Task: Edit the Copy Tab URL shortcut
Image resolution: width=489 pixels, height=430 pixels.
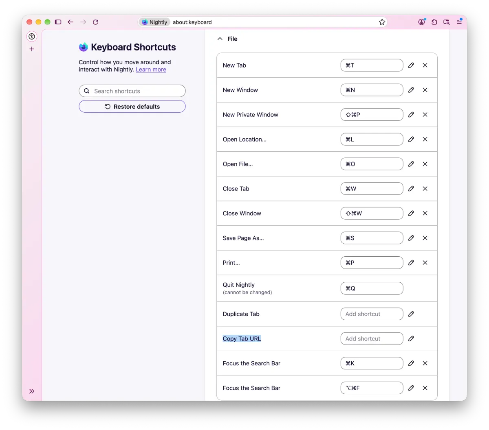Action: click(x=411, y=338)
